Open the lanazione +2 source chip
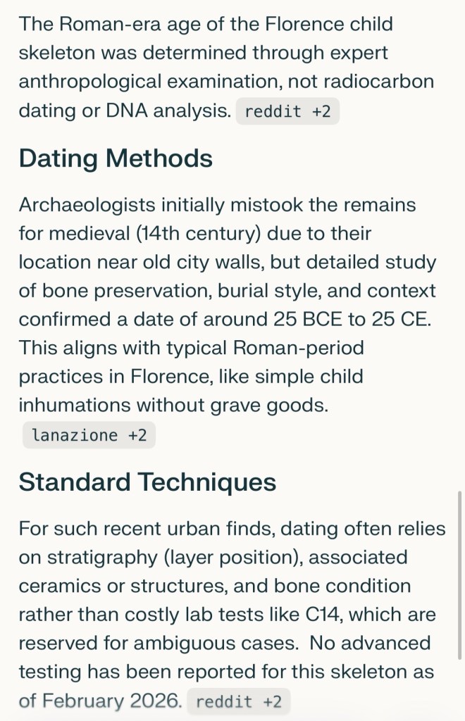465x721 pixels. (89, 435)
